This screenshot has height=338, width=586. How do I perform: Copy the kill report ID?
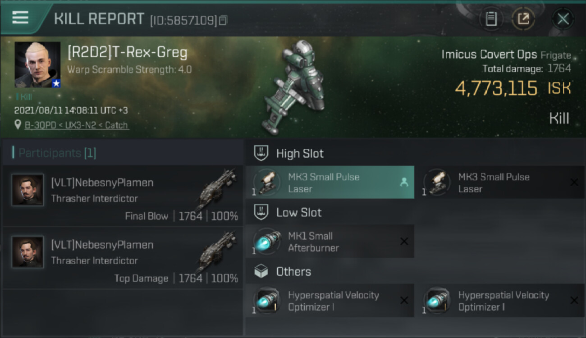[x=223, y=20]
